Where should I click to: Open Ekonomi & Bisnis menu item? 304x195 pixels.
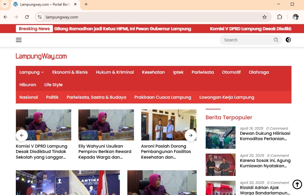pos(70,72)
